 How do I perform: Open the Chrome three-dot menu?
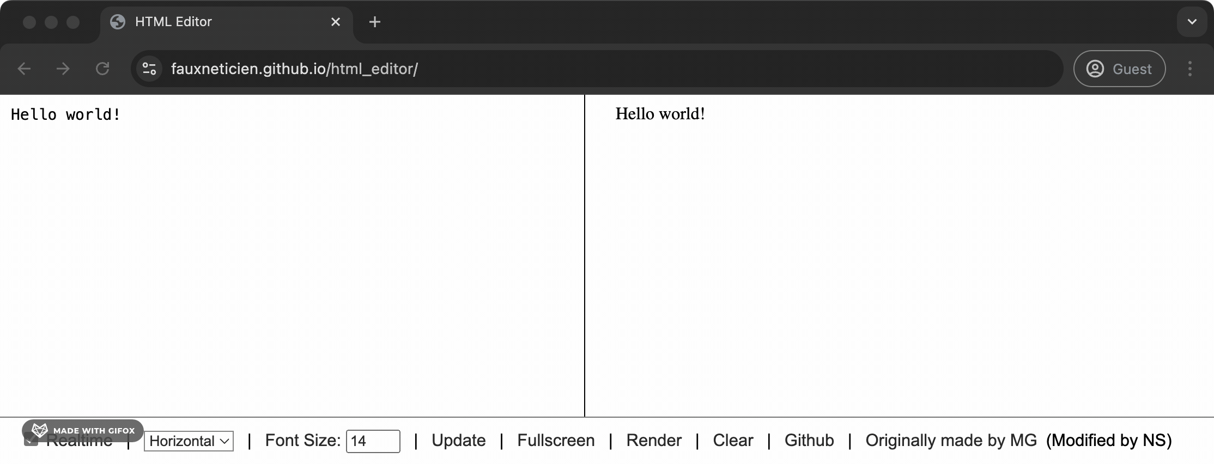(x=1190, y=69)
